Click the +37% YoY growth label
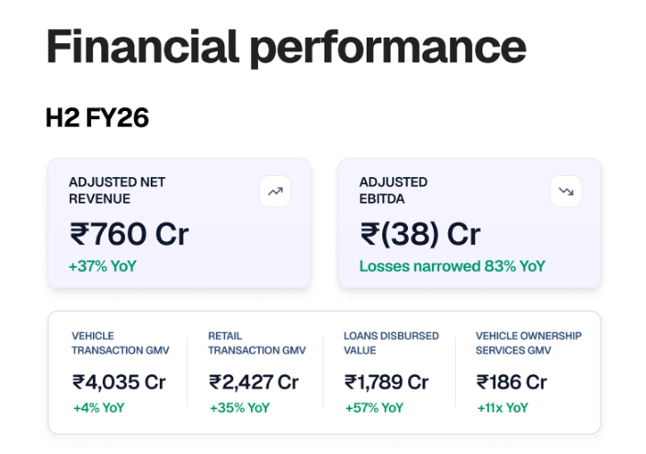 [103, 267]
